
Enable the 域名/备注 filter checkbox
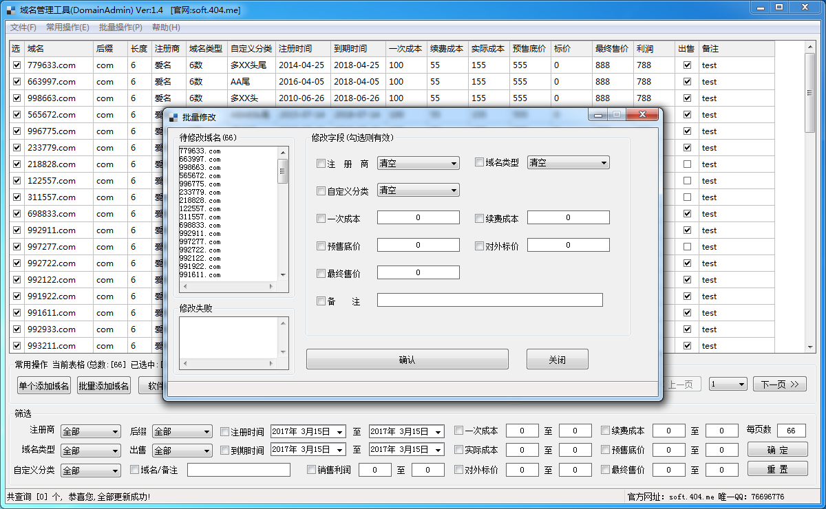tap(135, 470)
